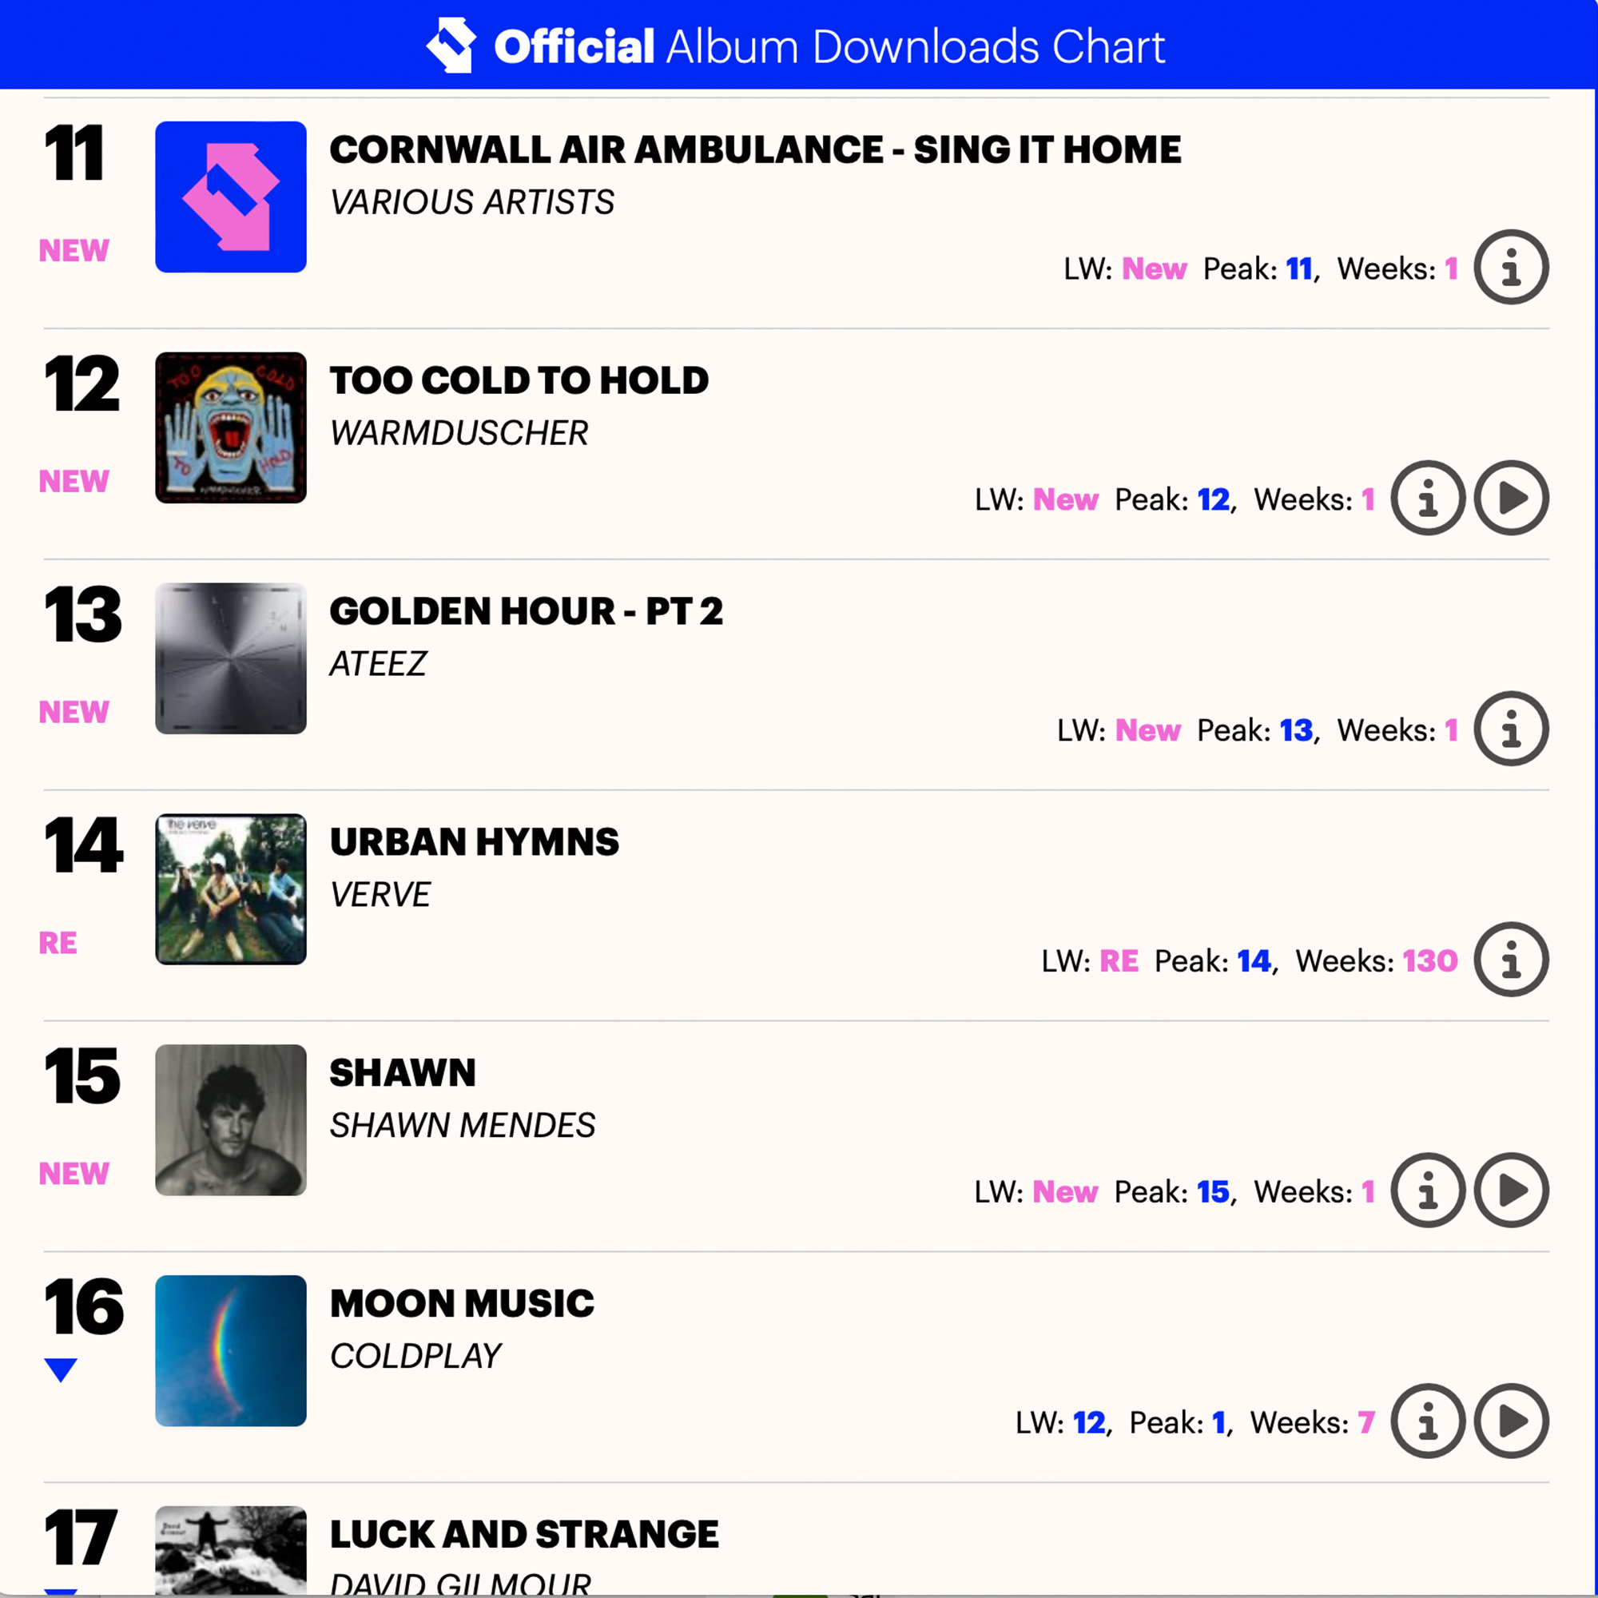This screenshot has width=1598, height=1598.
Task: Open info icon for Too Cold To Hold
Action: (x=1428, y=498)
